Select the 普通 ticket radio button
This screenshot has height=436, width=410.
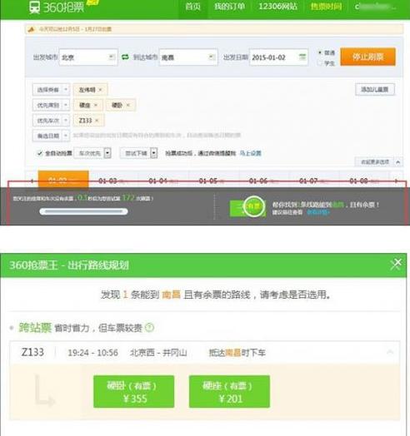click(x=320, y=52)
